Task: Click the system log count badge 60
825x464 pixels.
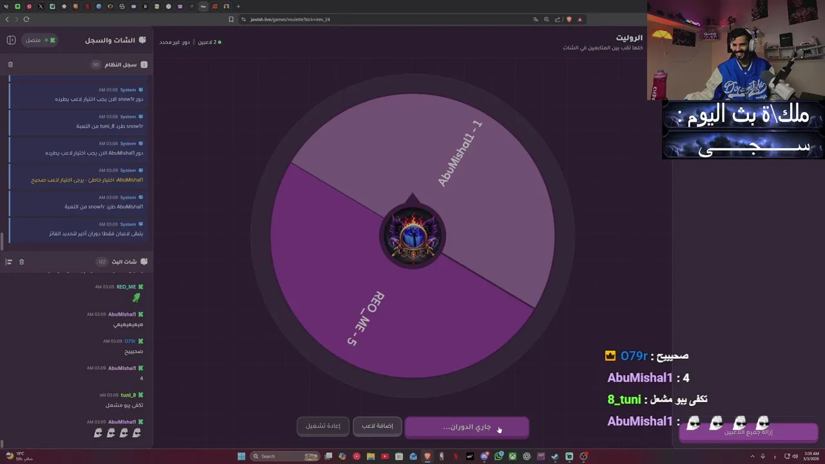Action: 96,64
